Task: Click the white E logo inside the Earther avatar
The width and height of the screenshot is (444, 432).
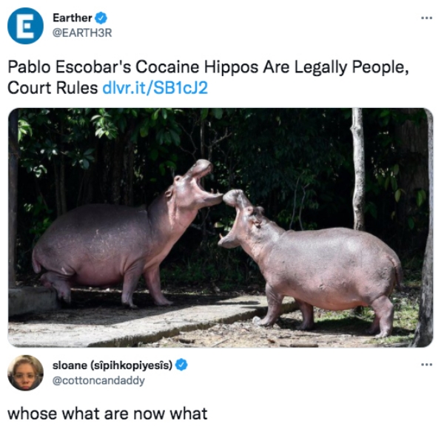Action: (x=25, y=26)
